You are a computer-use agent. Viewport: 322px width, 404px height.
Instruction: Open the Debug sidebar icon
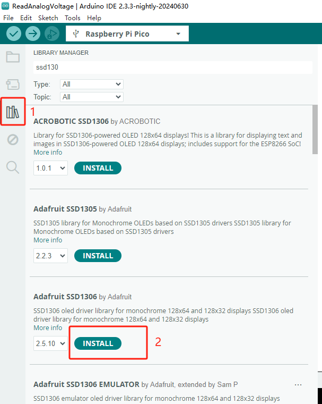pos(13,140)
